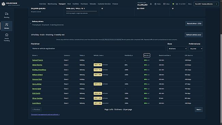Click the Previous page button
The height and width of the screenshot is (125, 222).
click(x=36, y=110)
